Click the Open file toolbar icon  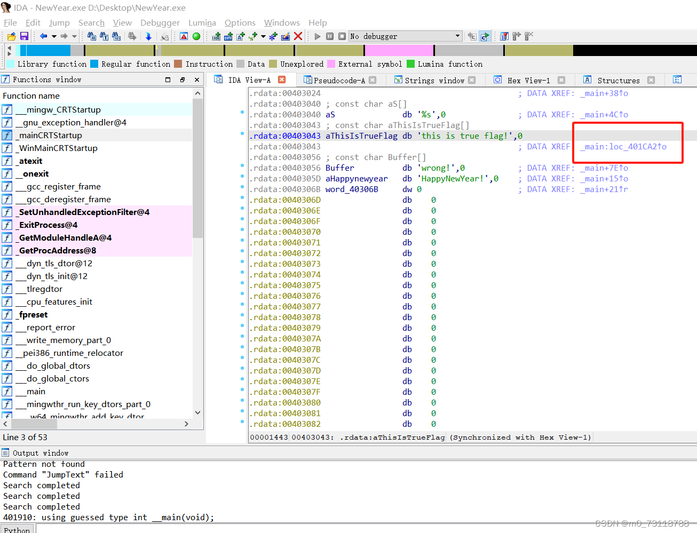[x=11, y=36]
